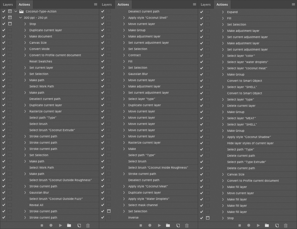Screen dimensions: 297x229
Task: Create new action in left Actions panel
Action: (x=79, y=225)
